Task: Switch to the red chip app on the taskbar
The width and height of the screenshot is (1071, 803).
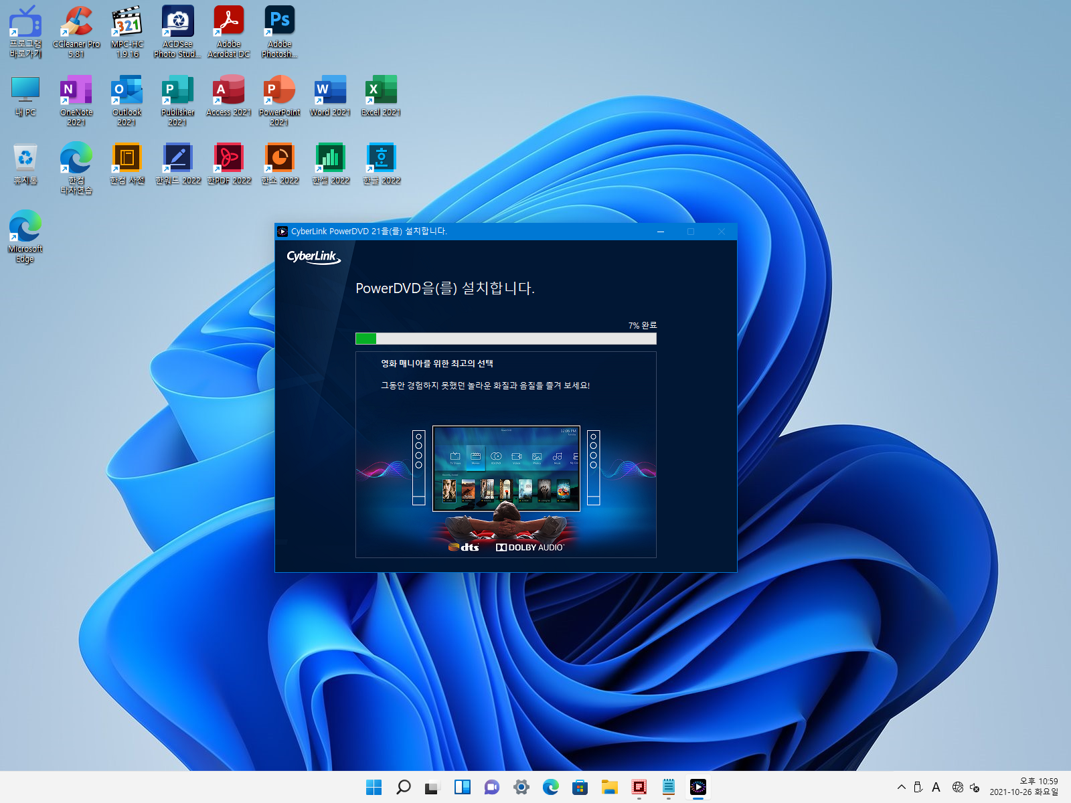Action: coord(639,788)
